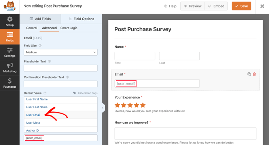
Task: Select second star of Your Experience
Action: [124, 105]
